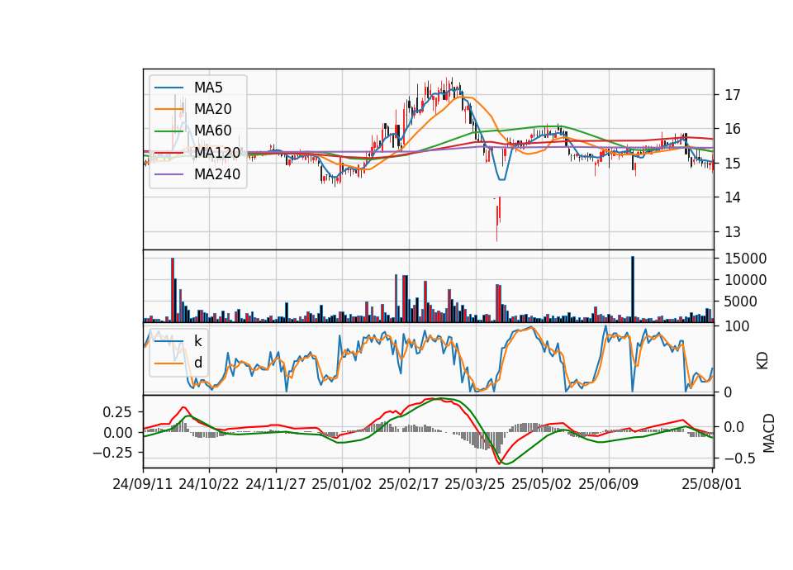Click the 24/09/11 date label
The height and width of the screenshot is (570, 793).
point(143,484)
